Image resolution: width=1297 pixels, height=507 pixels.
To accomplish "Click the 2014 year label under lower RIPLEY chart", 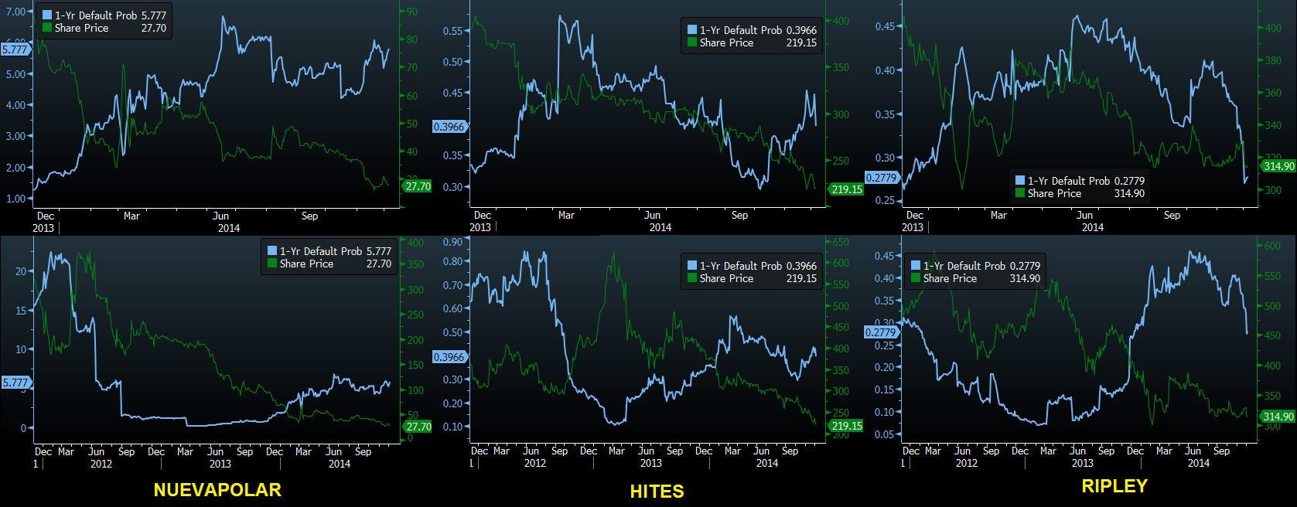I will [x=1199, y=463].
